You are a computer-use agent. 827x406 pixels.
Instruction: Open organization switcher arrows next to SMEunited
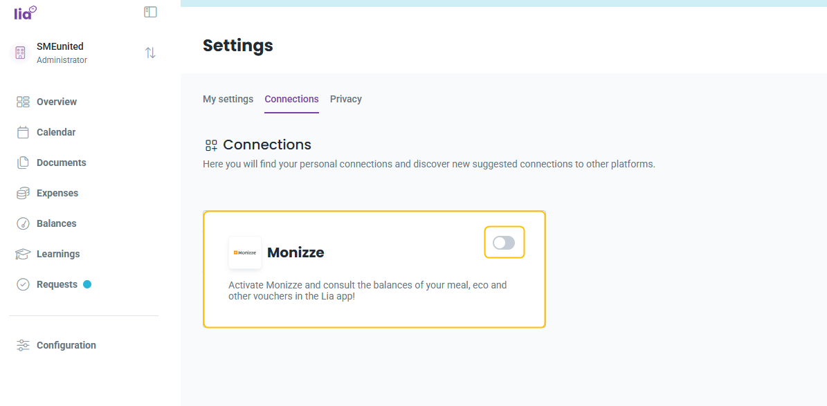click(x=150, y=53)
